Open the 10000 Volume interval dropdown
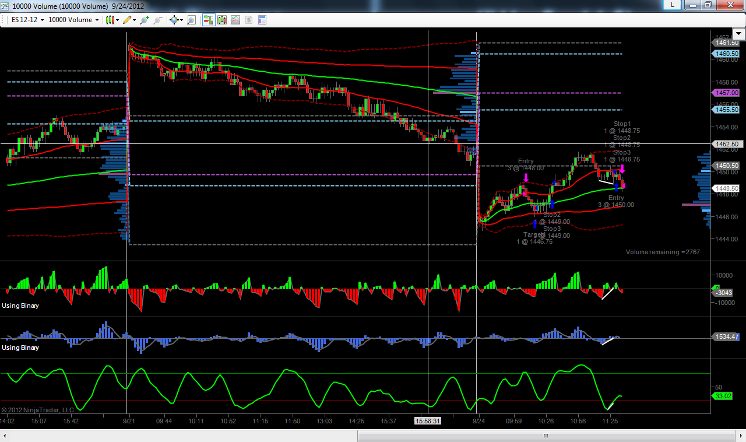746x442 pixels. point(73,20)
